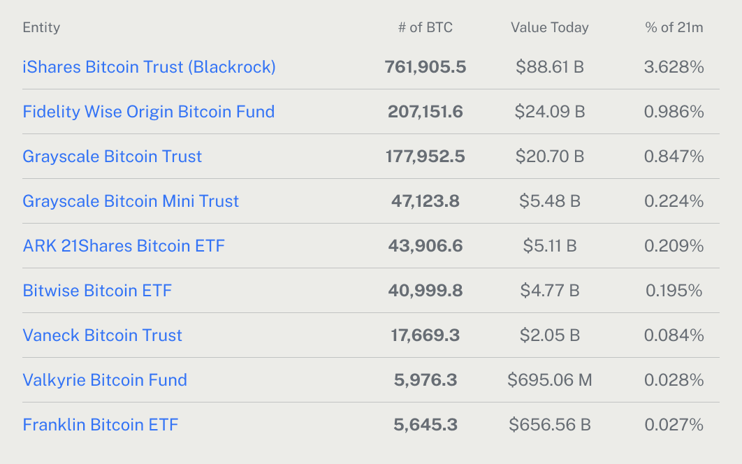This screenshot has width=742, height=464.
Task: Click the 207,151.6 BTC amount
Action: [x=425, y=112]
